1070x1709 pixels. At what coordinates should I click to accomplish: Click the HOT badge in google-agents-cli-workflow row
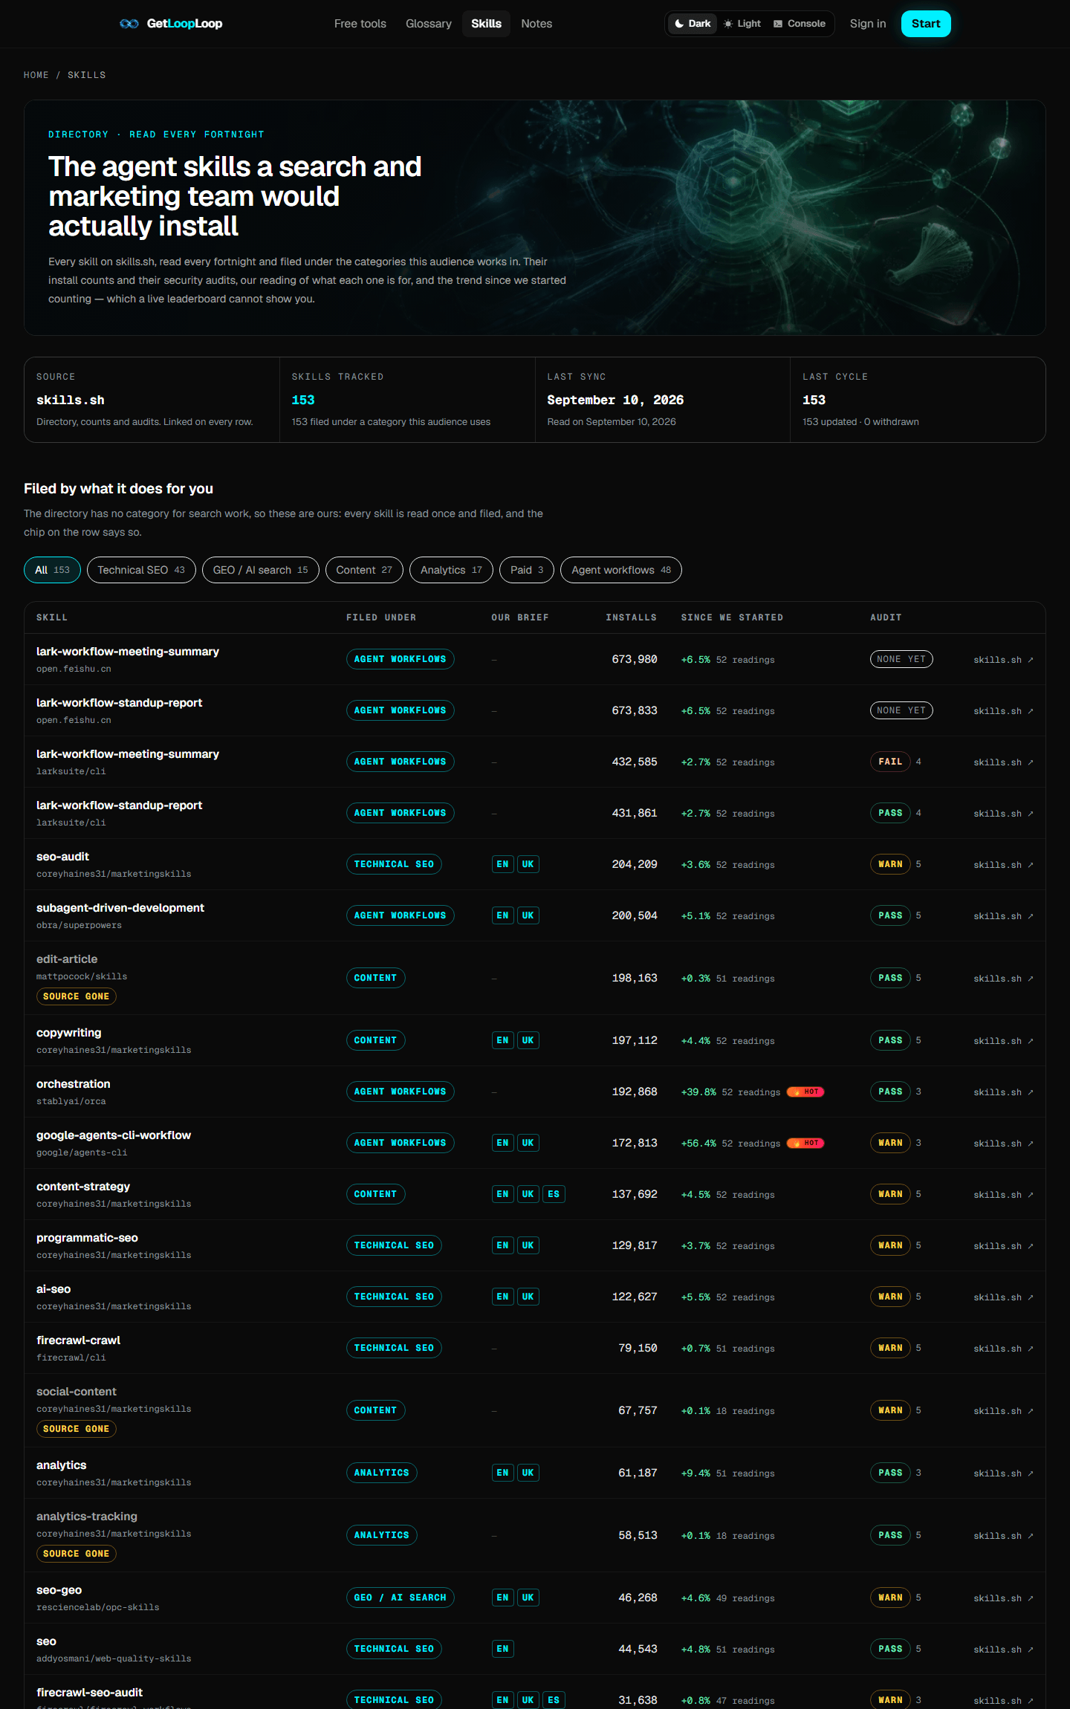click(805, 1143)
